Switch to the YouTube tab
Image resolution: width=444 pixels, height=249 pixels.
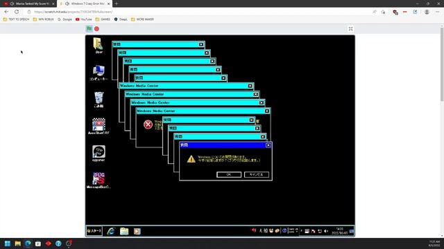29,3
